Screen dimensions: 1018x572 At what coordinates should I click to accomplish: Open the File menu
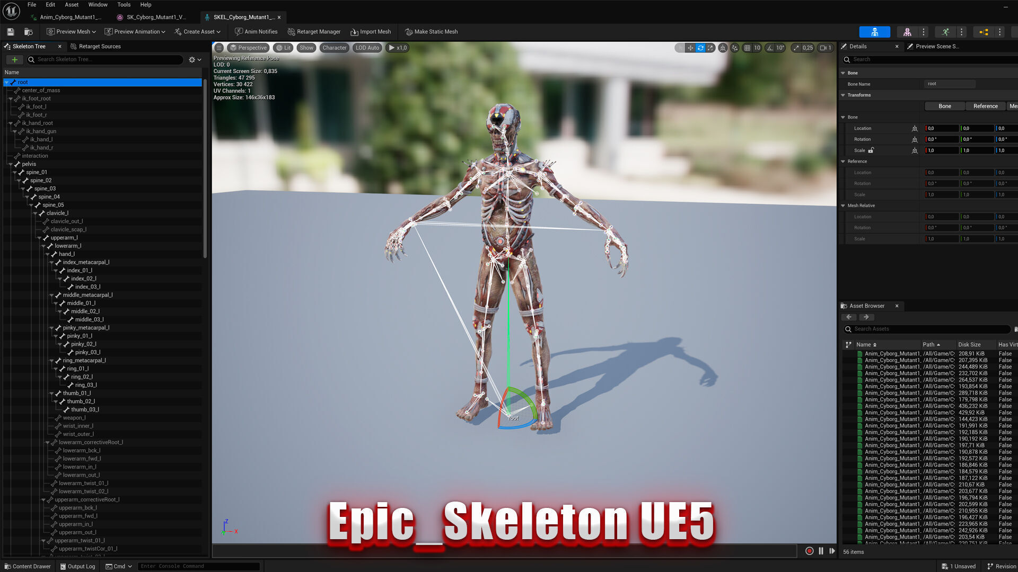[32, 5]
